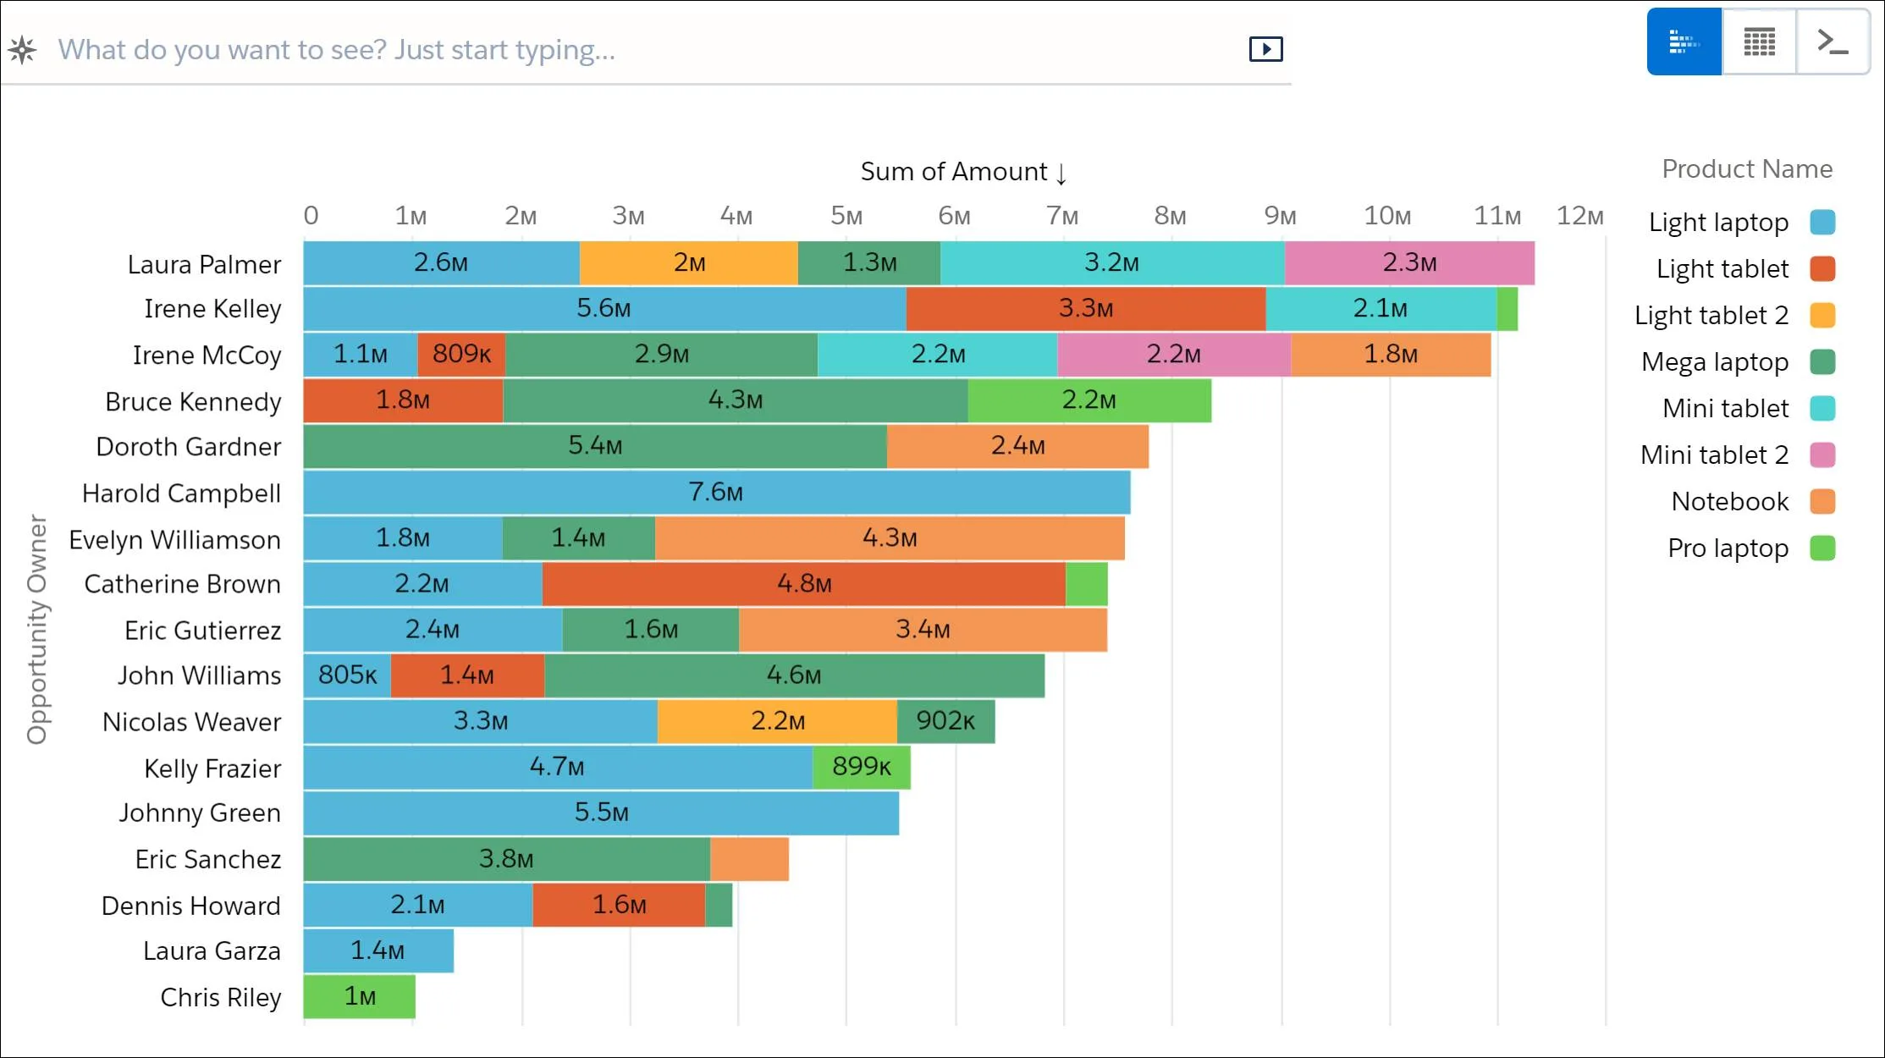Image resolution: width=1885 pixels, height=1058 pixels.
Task: Click the play/run button icon
Action: pos(1265,49)
